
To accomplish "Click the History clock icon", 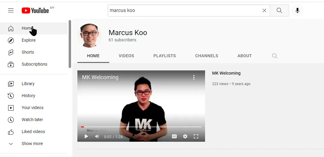I will click(x=11, y=96).
